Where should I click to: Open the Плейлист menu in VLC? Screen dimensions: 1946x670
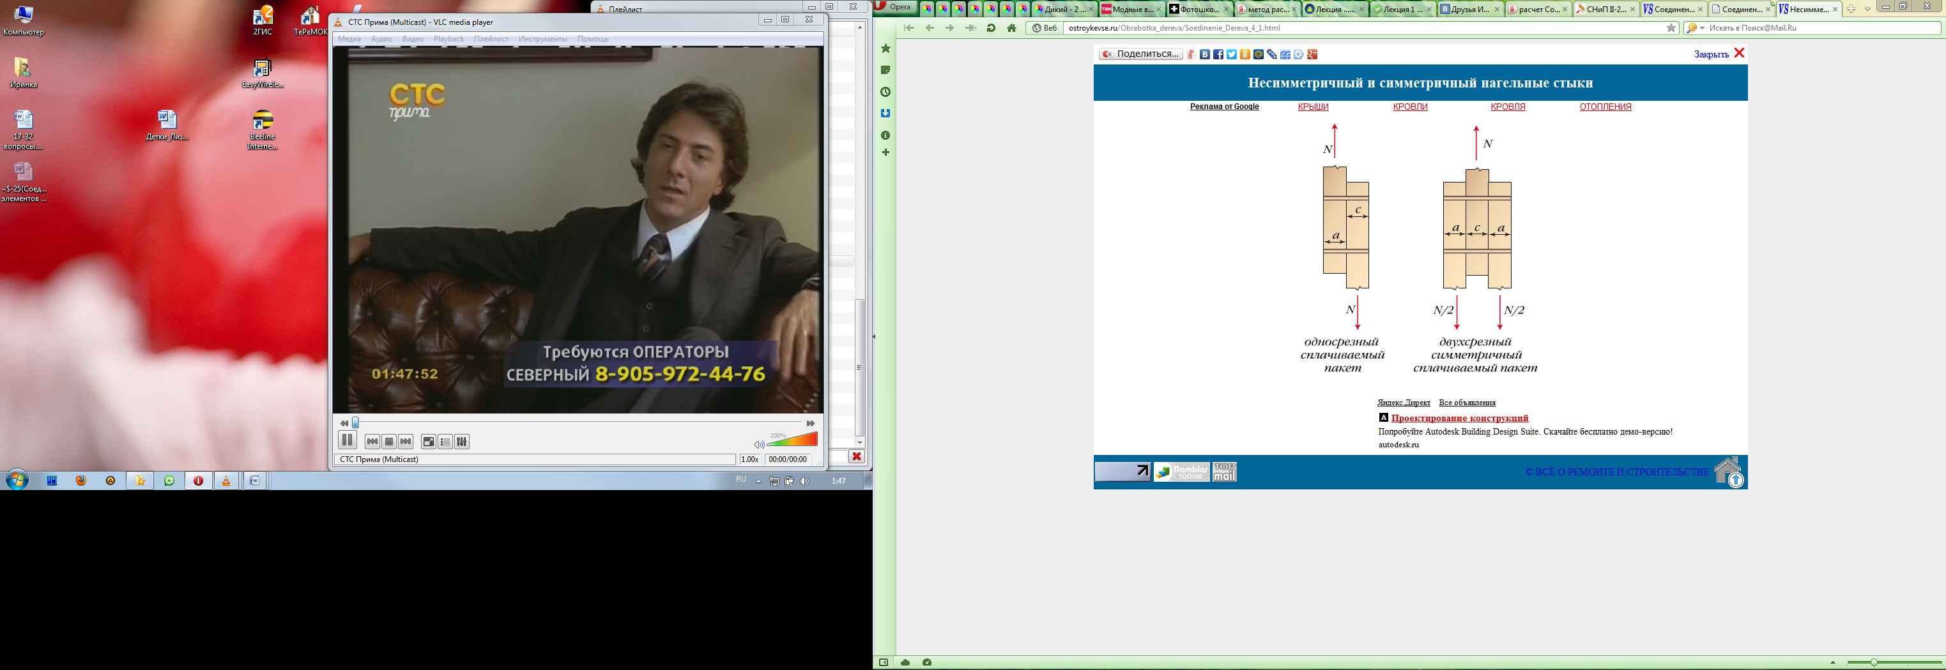click(x=491, y=38)
